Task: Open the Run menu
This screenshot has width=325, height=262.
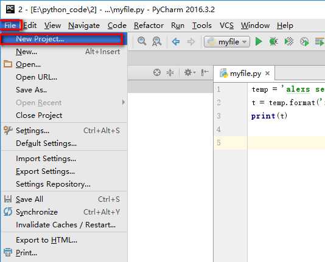Action: coord(178,26)
